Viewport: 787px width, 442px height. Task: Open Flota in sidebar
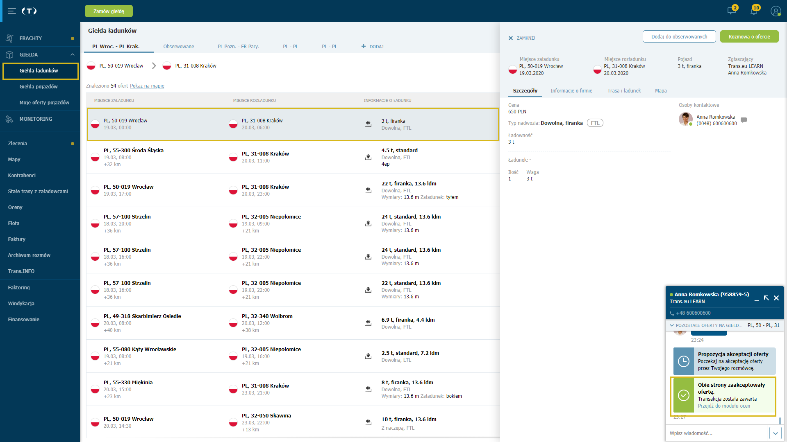pos(14,223)
